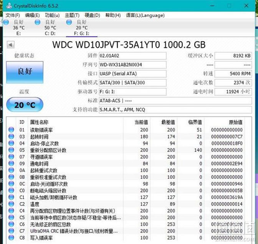The width and height of the screenshot is (258, 244).
Task: Click raw value 0000003619A
Action: 227,197
